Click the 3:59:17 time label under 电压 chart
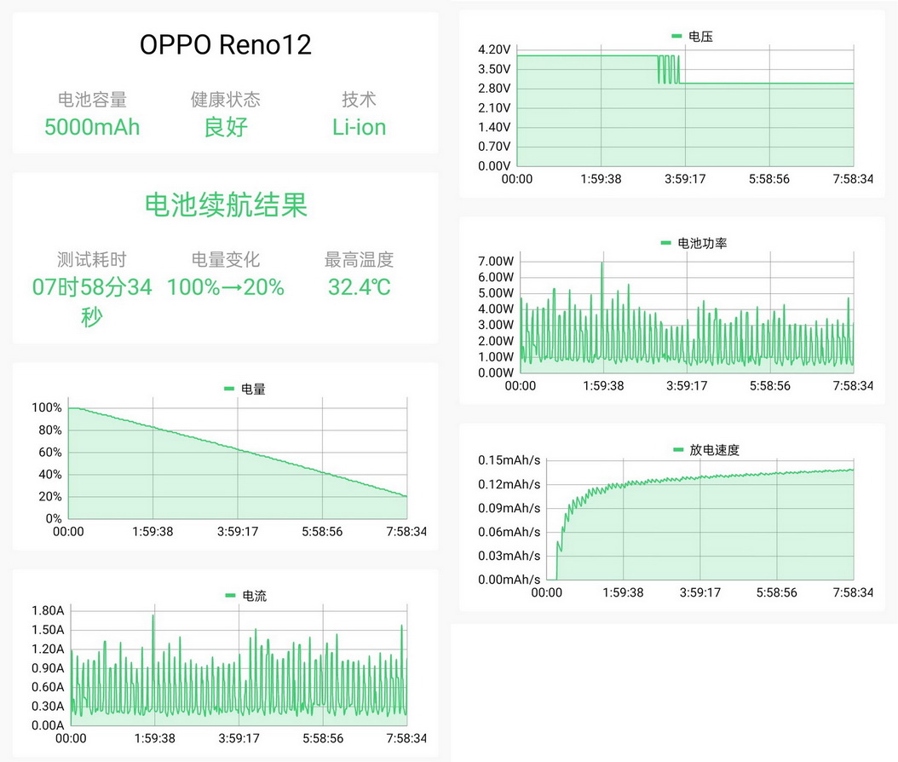 [685, 179]
